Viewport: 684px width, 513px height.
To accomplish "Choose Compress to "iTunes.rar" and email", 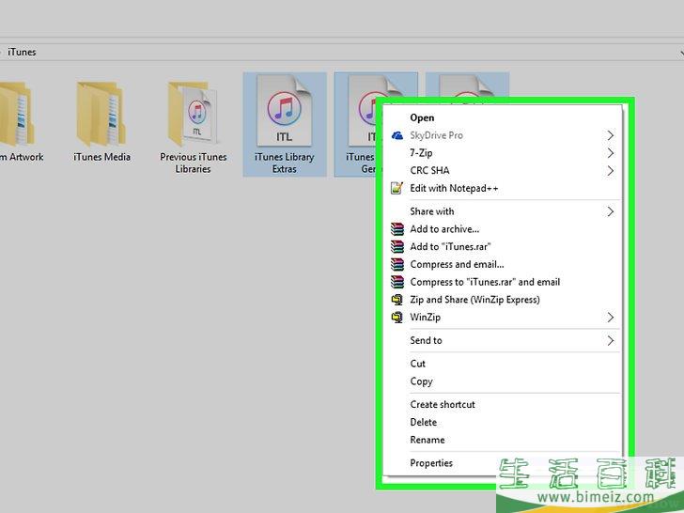I will pyautogui.click(x=485, y=282).
